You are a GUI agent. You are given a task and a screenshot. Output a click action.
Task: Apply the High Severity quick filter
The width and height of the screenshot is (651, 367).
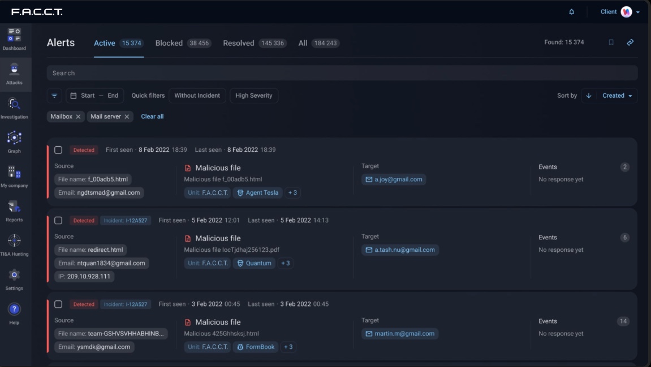[x=253, y=96]
